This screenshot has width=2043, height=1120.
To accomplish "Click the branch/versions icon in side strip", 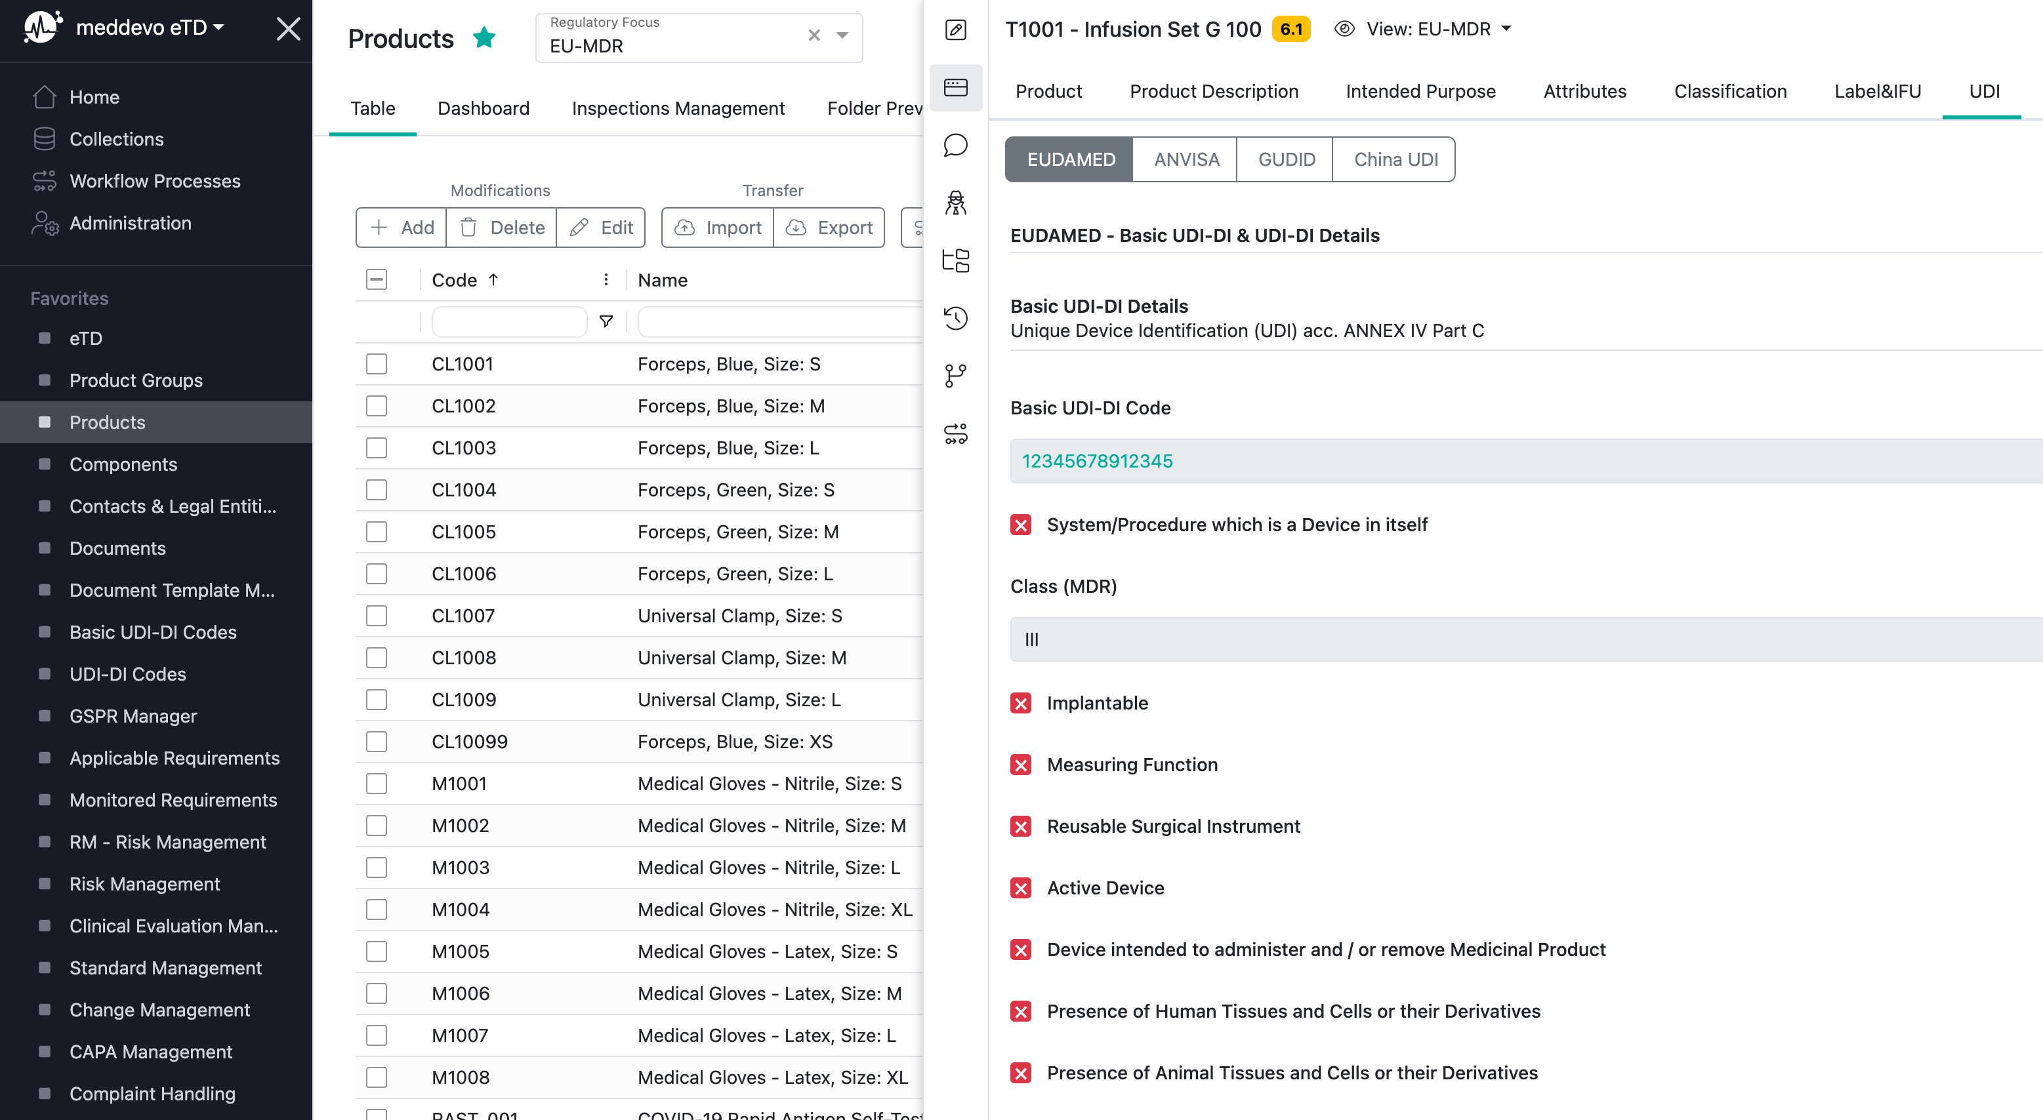I will click(x=955, y=376).
